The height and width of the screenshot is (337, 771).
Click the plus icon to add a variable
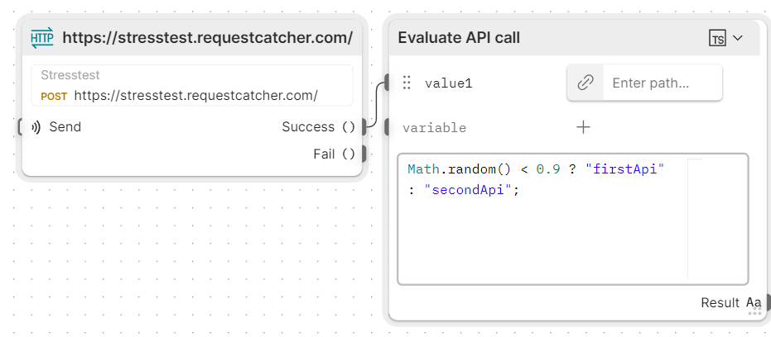tap(583, 127)
